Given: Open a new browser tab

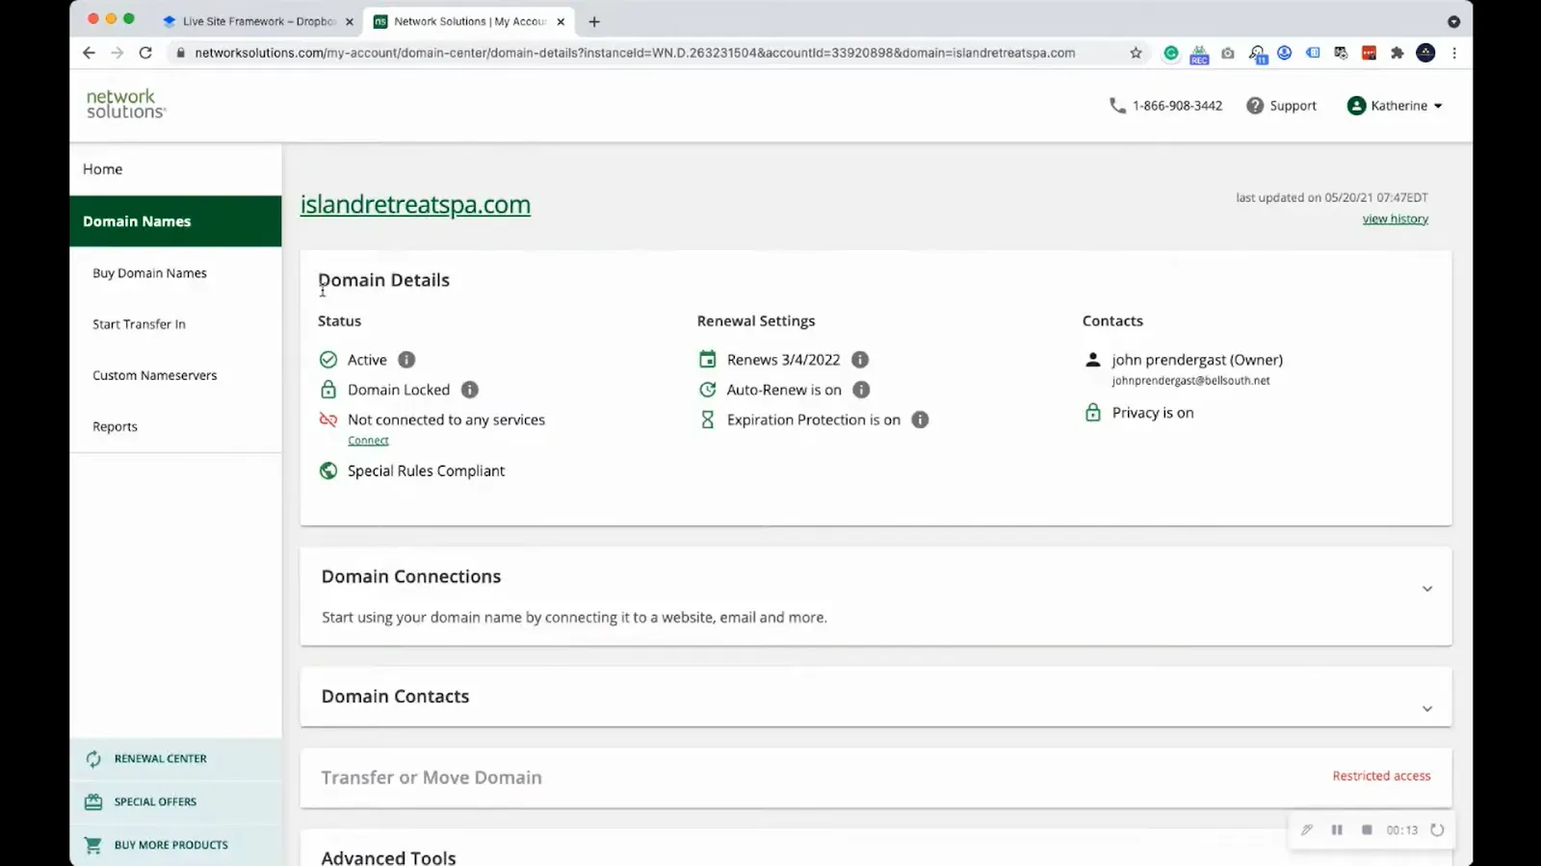Looking at the screenshot, I should (594, 21).
